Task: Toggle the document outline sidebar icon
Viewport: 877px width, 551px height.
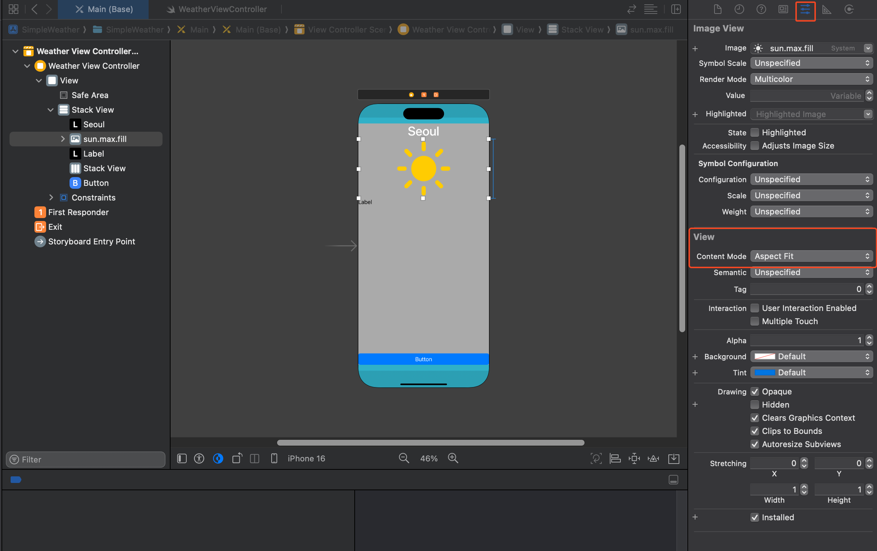Action: (182, 458)
